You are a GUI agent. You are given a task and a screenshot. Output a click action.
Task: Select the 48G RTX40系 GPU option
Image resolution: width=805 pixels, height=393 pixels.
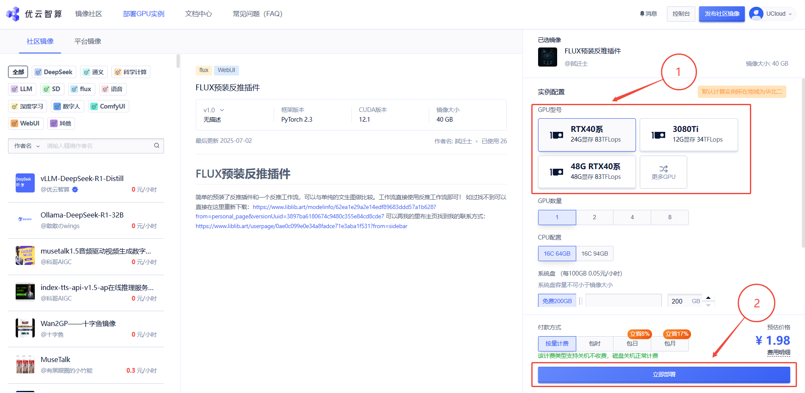point(587,172)
